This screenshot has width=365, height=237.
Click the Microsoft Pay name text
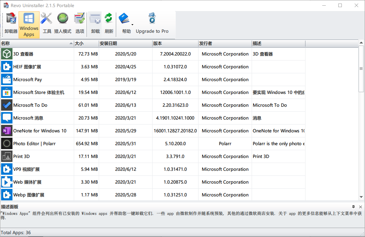(27, 79)
